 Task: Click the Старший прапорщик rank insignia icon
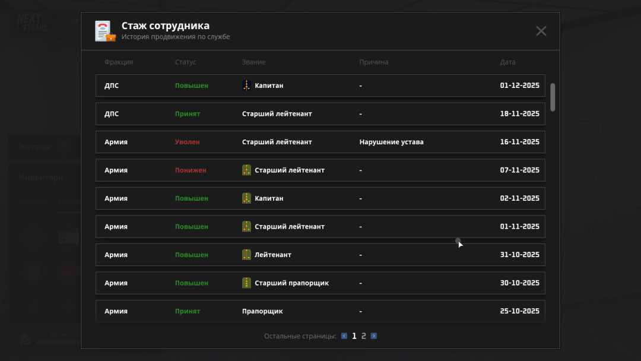[247, 283]
